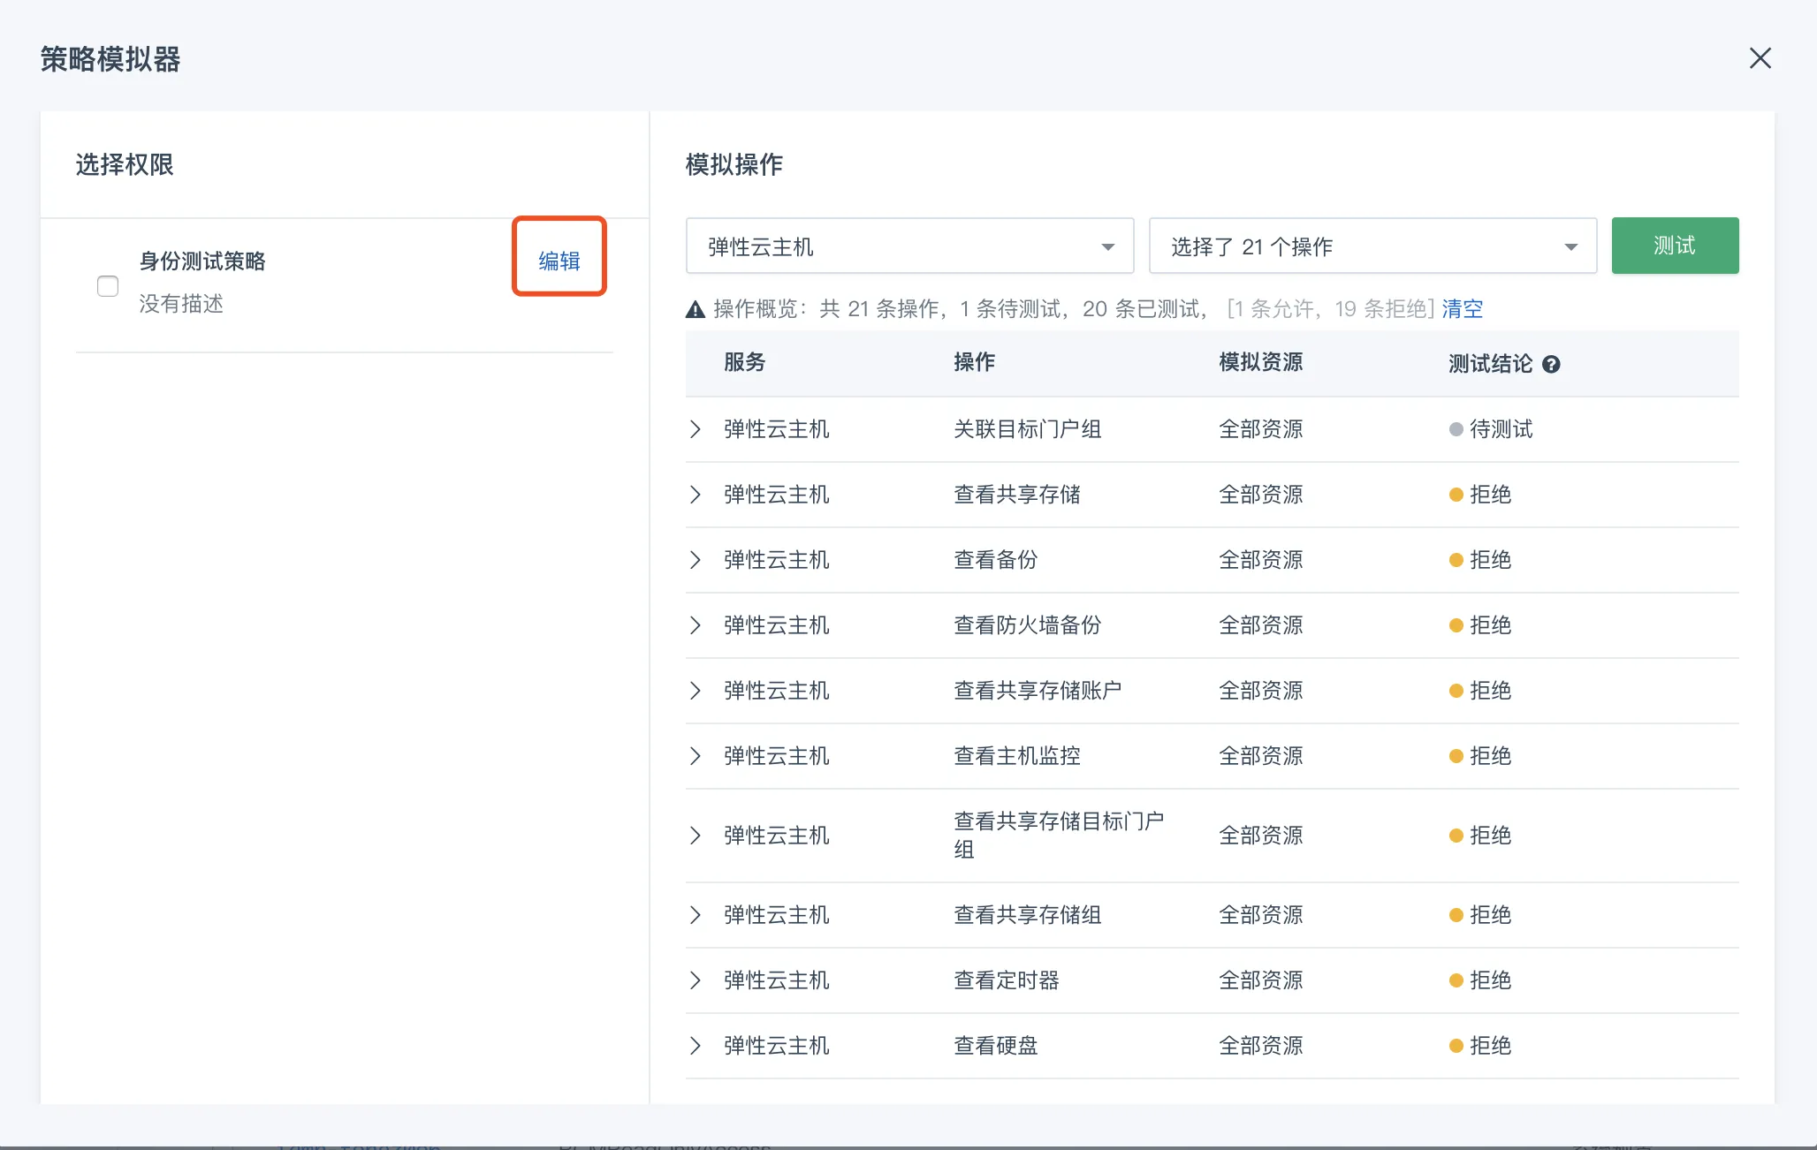Expand the 查看硬盘 row chevron
The width and height of the screenshot is (1817, 1150).
696,1046
